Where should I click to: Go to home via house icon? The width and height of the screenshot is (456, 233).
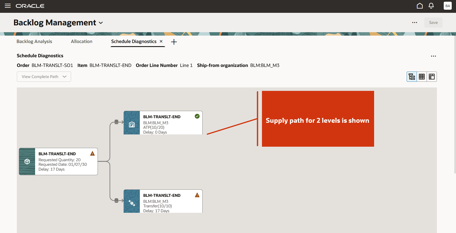[419, 6]
